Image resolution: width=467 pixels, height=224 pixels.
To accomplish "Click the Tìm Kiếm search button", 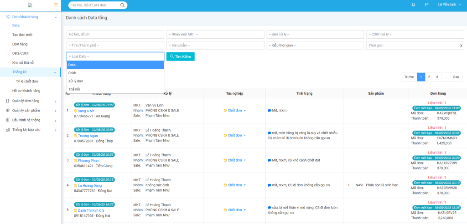I will pyautogui.click(x=180, y=56).
